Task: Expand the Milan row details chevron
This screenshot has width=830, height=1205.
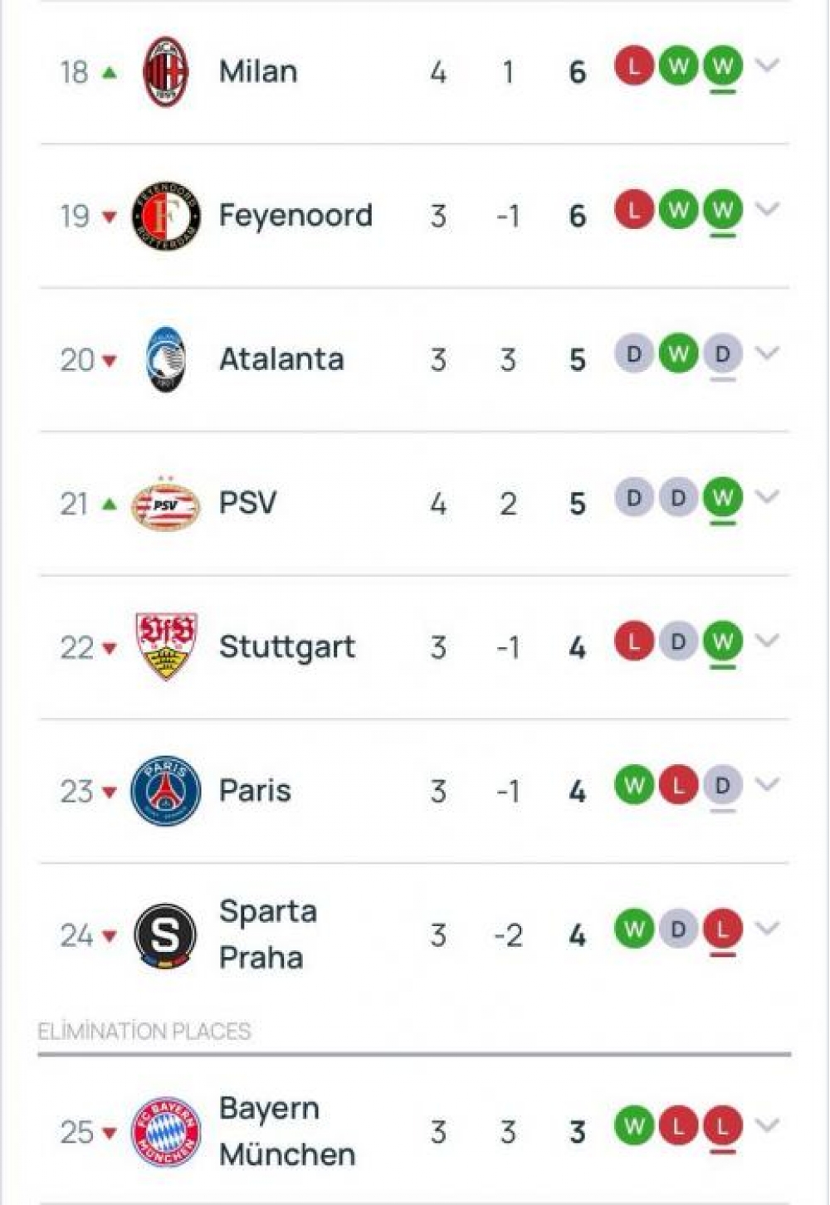Action: pos(768,65)
